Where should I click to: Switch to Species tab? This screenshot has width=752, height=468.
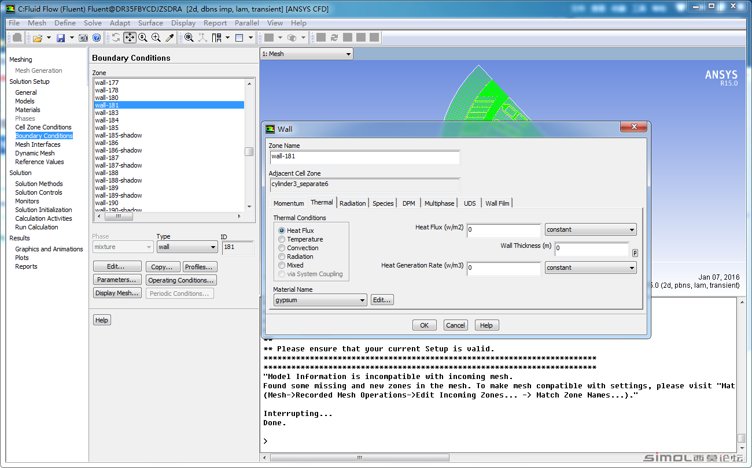[x=383, y=203]
